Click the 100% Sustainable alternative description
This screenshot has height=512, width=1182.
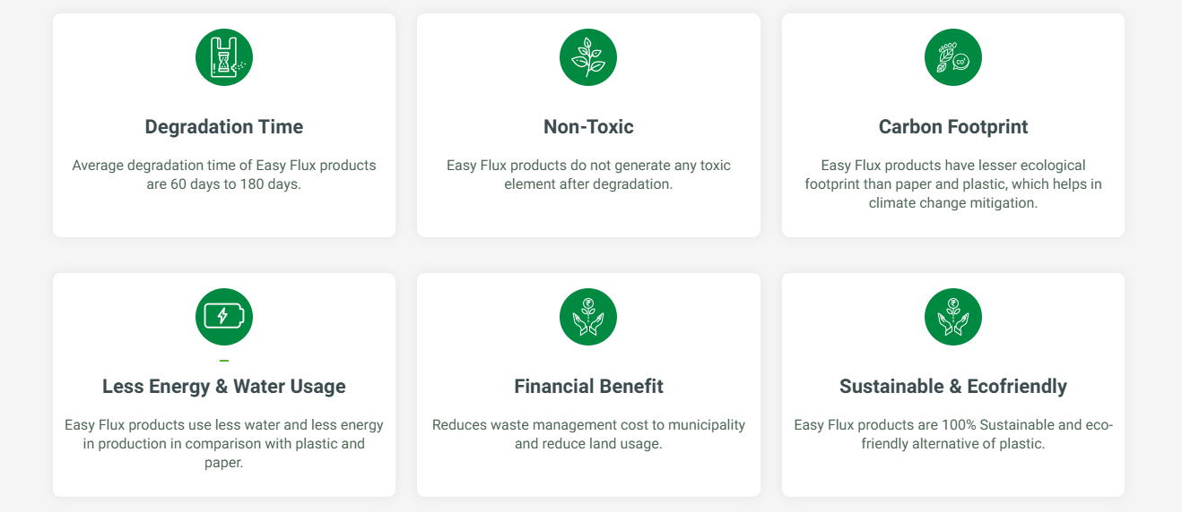953,434
